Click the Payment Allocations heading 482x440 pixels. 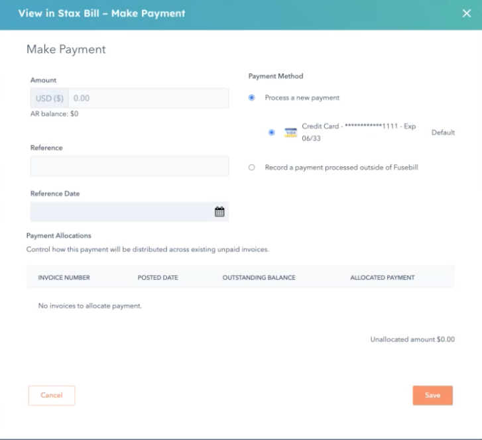(x=59, y=236)
